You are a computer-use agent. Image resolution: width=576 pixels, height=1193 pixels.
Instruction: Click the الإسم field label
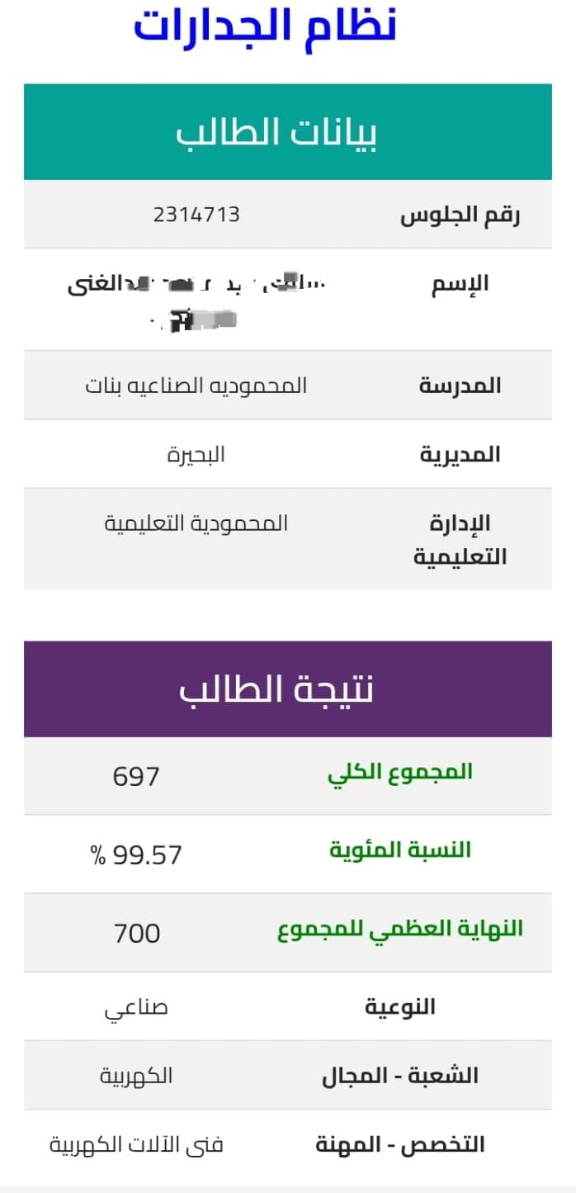click(x=460, y=284)
